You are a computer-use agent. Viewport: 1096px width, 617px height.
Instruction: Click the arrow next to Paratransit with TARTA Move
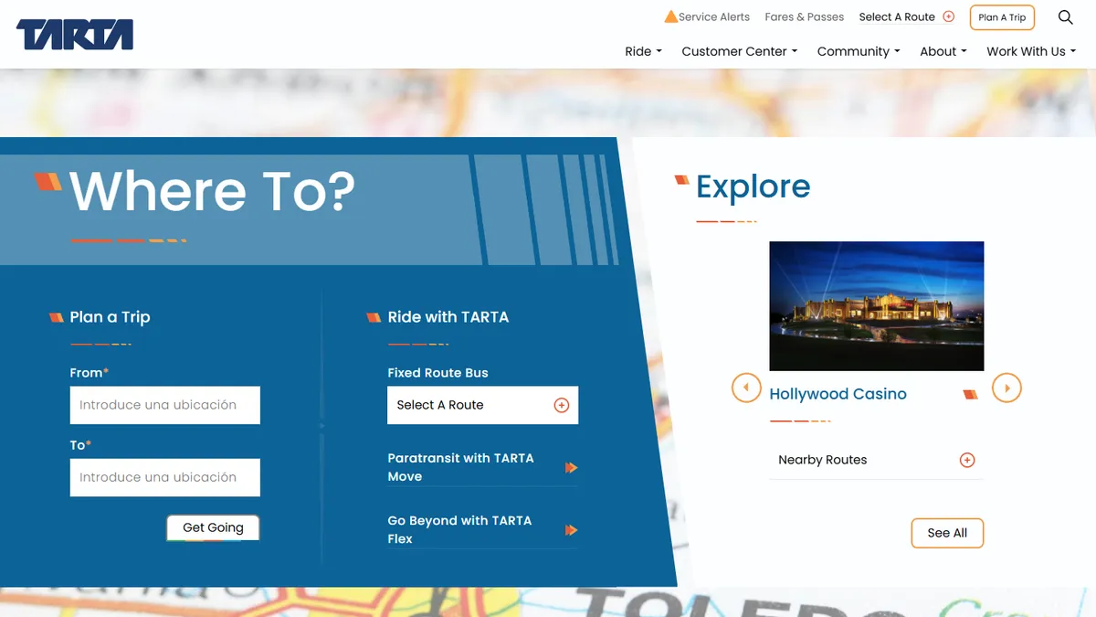(x=571, y=468)
